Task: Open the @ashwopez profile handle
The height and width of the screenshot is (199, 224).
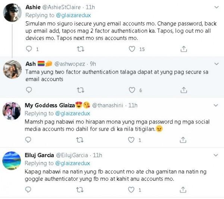Action: coord(72,64)
